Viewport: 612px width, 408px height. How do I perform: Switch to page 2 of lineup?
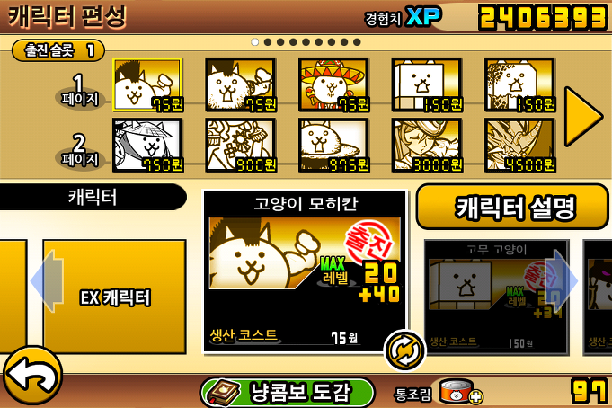point(80,152)
